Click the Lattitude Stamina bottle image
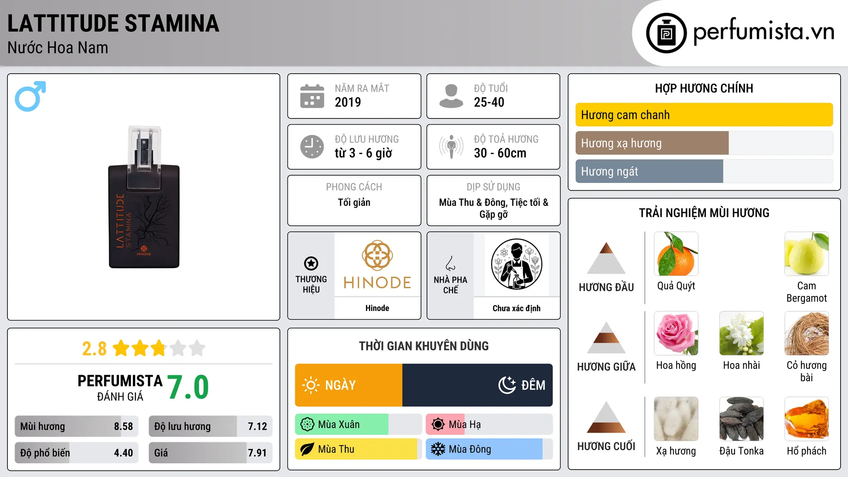 pos(144,197)
